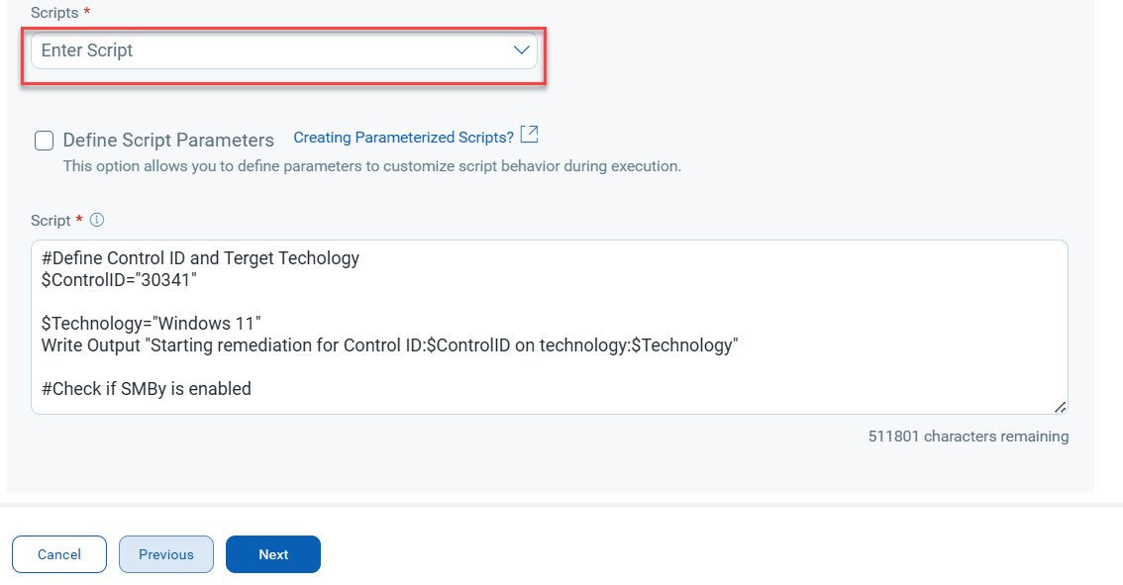The image size is (1123, 585).
Task: Click the #Check if SMBy is enabled line
Action: [147, 389]
